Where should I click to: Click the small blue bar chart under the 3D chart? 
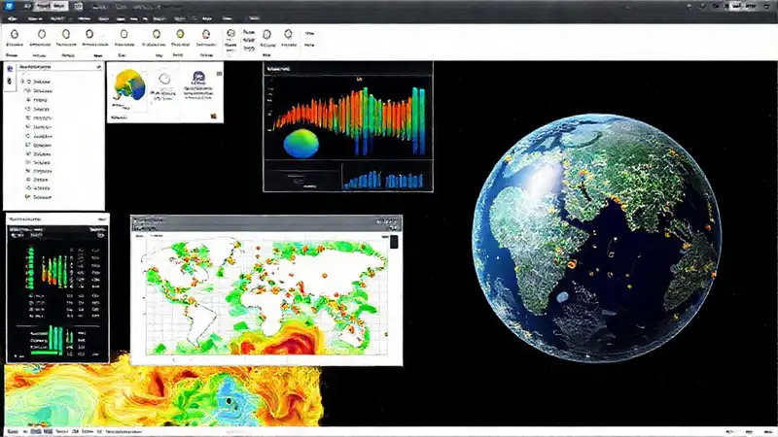point(385,180)
